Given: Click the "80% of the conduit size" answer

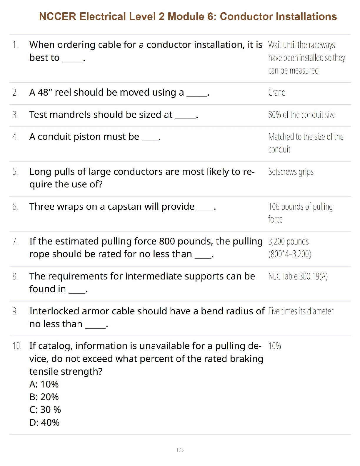Looking at the screenshot, I should [302, 115].
